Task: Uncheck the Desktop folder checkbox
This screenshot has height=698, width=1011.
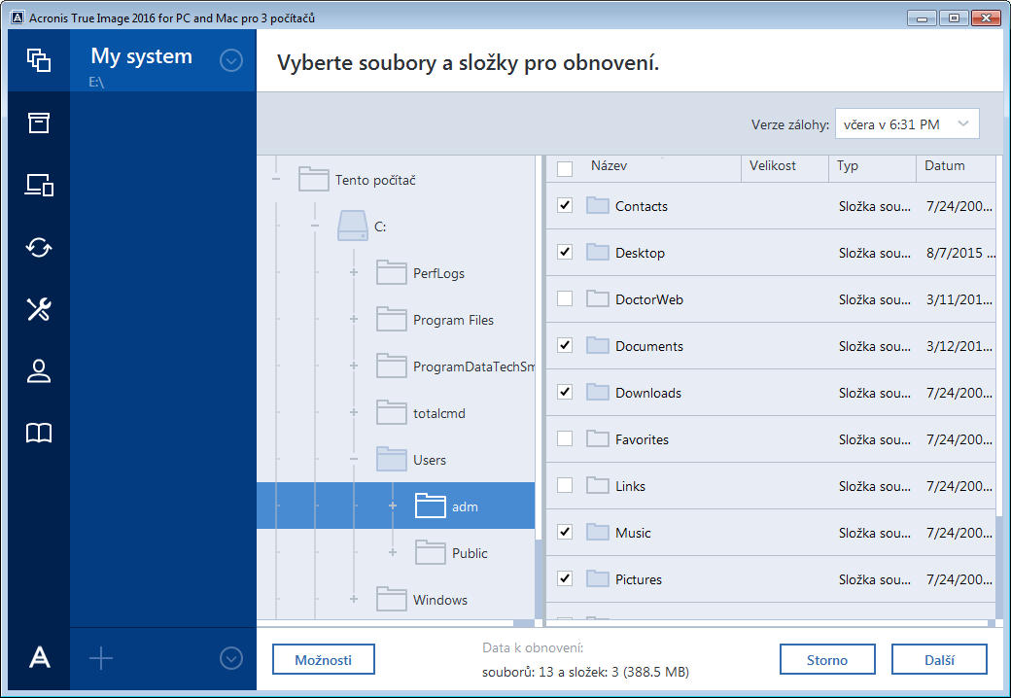Action: [565, 252]
